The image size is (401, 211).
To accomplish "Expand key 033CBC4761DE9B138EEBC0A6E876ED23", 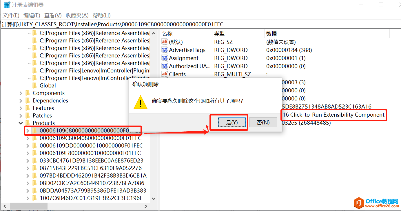I will [28, 161].
